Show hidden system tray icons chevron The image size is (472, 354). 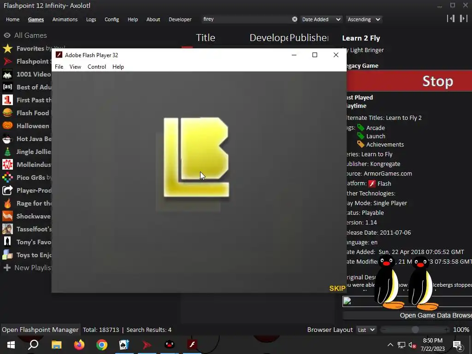pos(390,345)
